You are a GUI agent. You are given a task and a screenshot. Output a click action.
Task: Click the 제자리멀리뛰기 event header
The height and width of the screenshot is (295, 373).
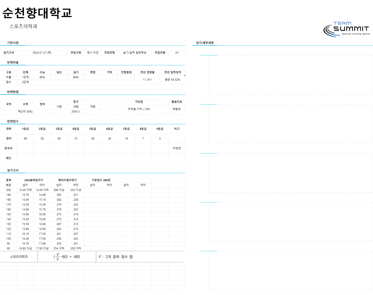pos(67,180)
